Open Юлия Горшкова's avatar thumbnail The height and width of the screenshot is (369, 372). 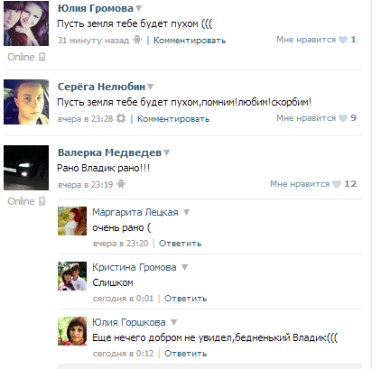coord(72,331)
